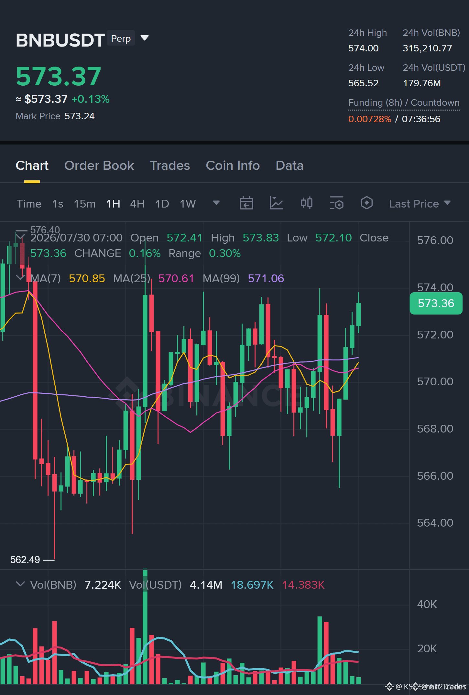Select the 4H chart interval
This screenshot has width=469, height=695.
pos(137,204)
